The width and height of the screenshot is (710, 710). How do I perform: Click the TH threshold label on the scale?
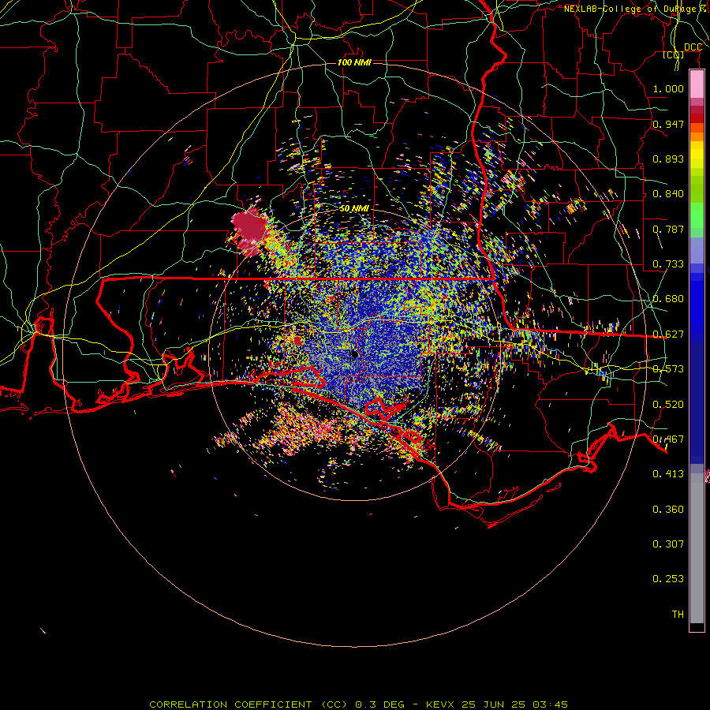point(678,615)
